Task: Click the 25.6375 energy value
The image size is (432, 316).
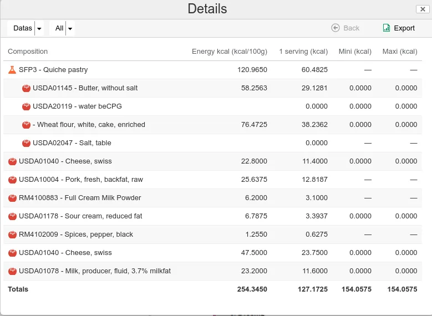Action: click(254, 180)
